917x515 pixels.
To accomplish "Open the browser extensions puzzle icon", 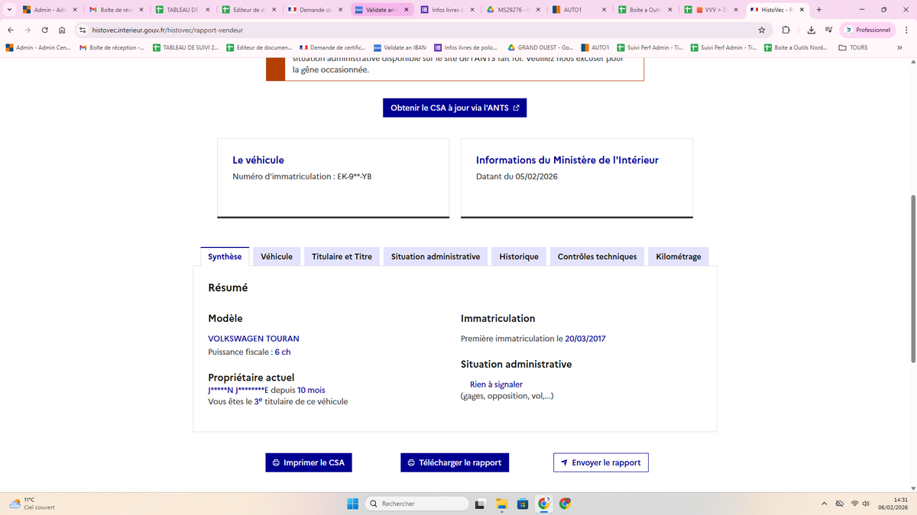I will pos(786,30).
